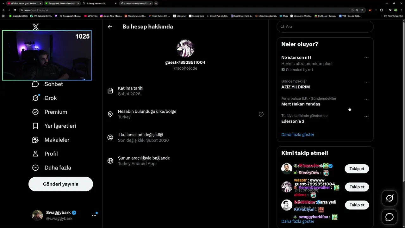Switch to the Swaggybark Stream Kick tab
The image size is (405, 228).
point(62,3)
